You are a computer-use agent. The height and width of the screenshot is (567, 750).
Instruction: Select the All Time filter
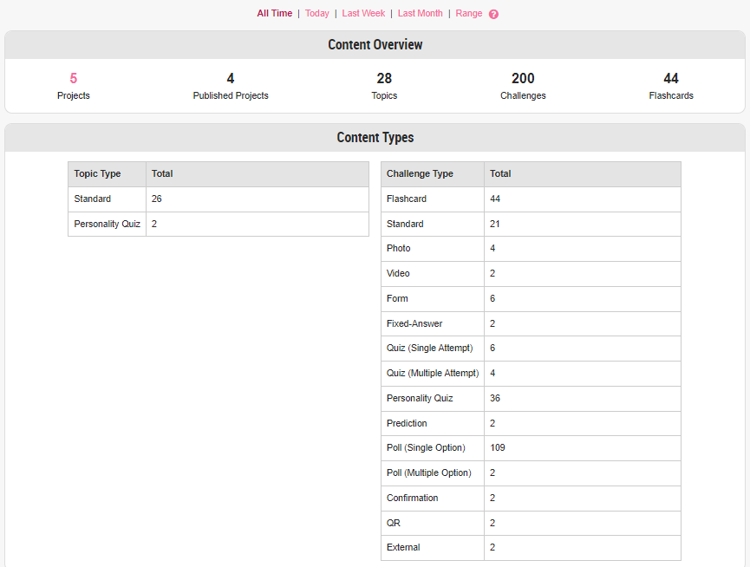(x=275, y=13)
